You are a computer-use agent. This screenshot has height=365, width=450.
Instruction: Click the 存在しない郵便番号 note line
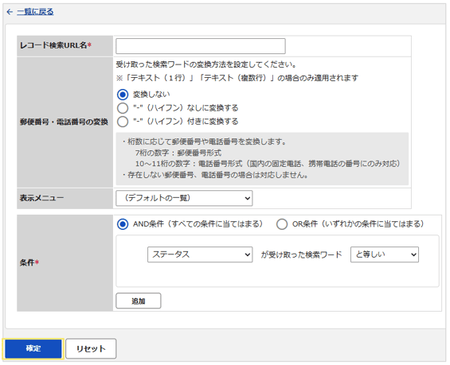pyautogui.click(x=215, y=175)
